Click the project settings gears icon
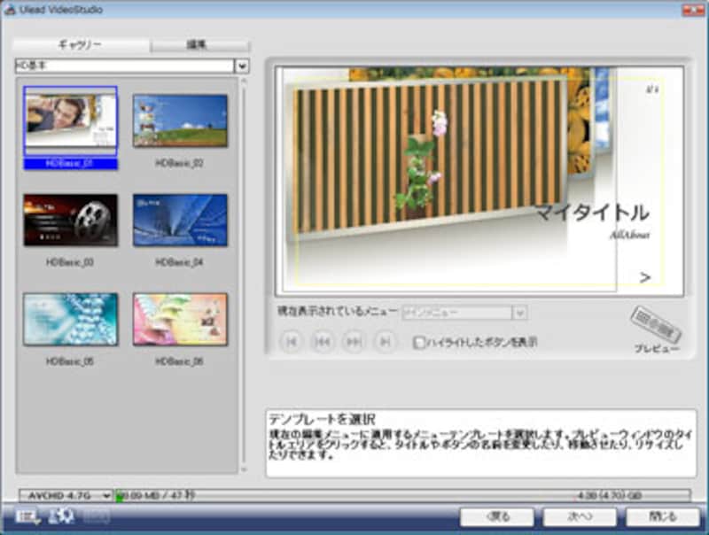Image resolution: width=709 pixels, height=535 pixels. (61, 516)
